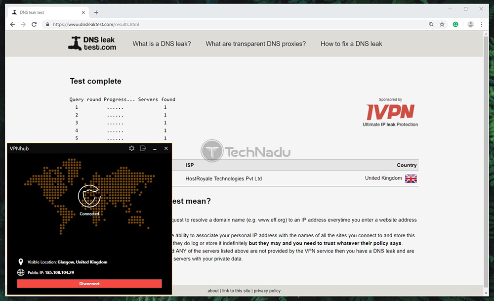Click the 'Test complete' heading
Viewport: 494px width, 301px height.
[x=95, y=82]
